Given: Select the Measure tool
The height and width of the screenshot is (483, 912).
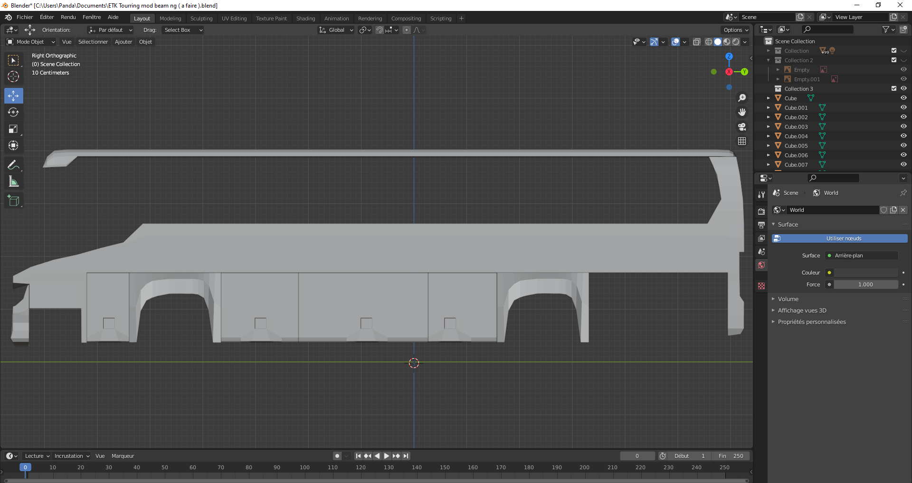Looking at the screenshot, I should 13,182.
